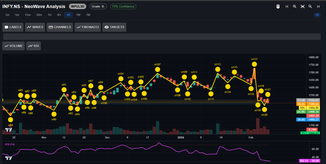Toggle the TARGETS overlay
326x164 pixels.
point(114,27)
